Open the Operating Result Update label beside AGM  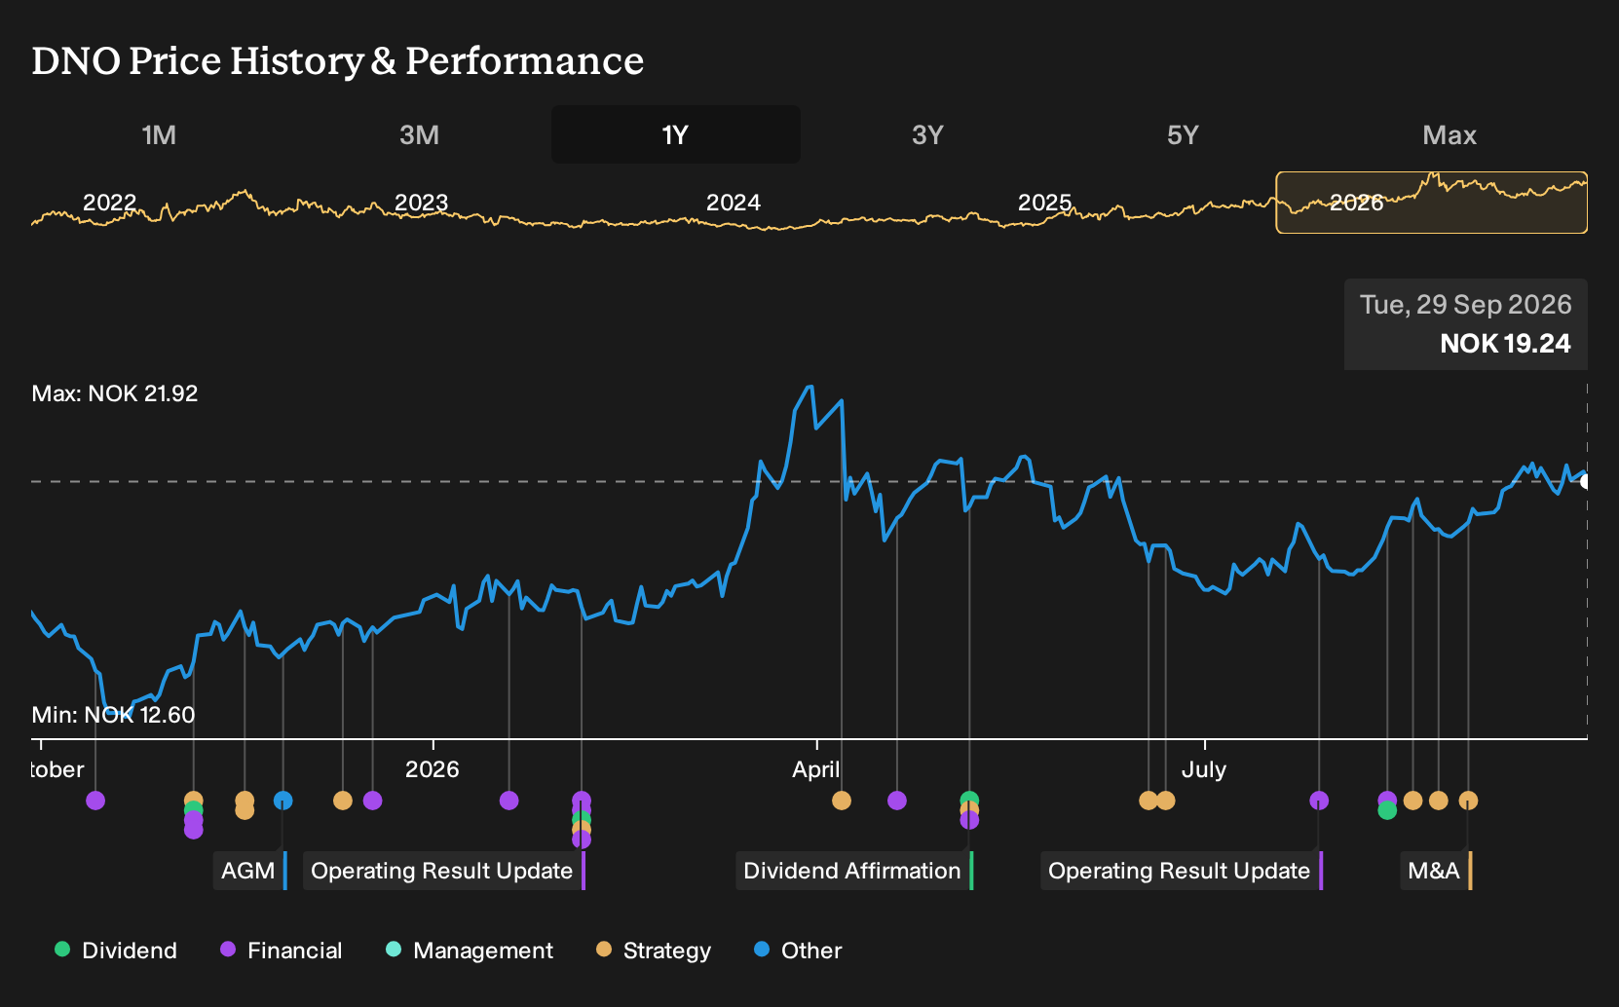443,871
